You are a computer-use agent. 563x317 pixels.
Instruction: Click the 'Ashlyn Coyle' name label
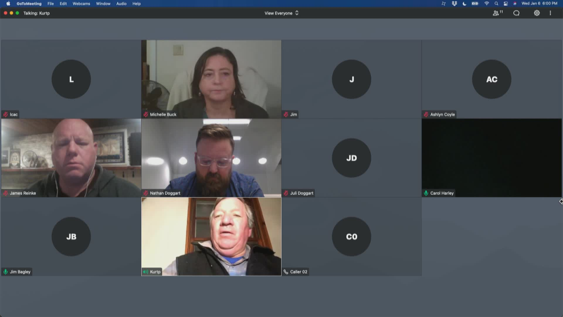point(442,114)
